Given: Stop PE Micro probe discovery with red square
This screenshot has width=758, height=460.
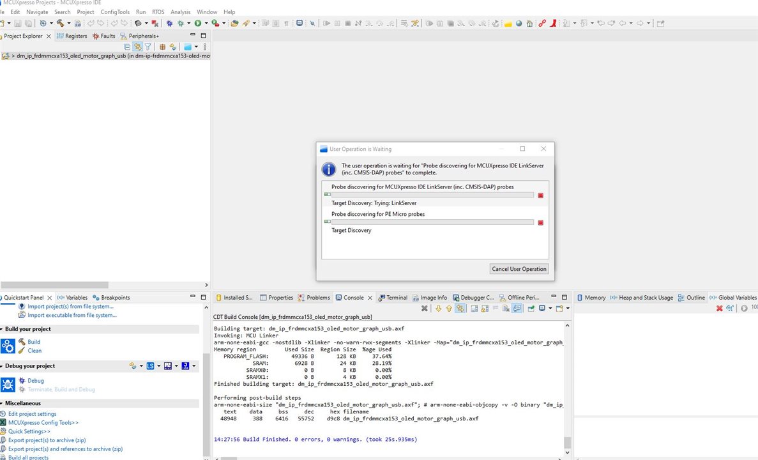Looking at the screenshot, I should coord(540,222).
